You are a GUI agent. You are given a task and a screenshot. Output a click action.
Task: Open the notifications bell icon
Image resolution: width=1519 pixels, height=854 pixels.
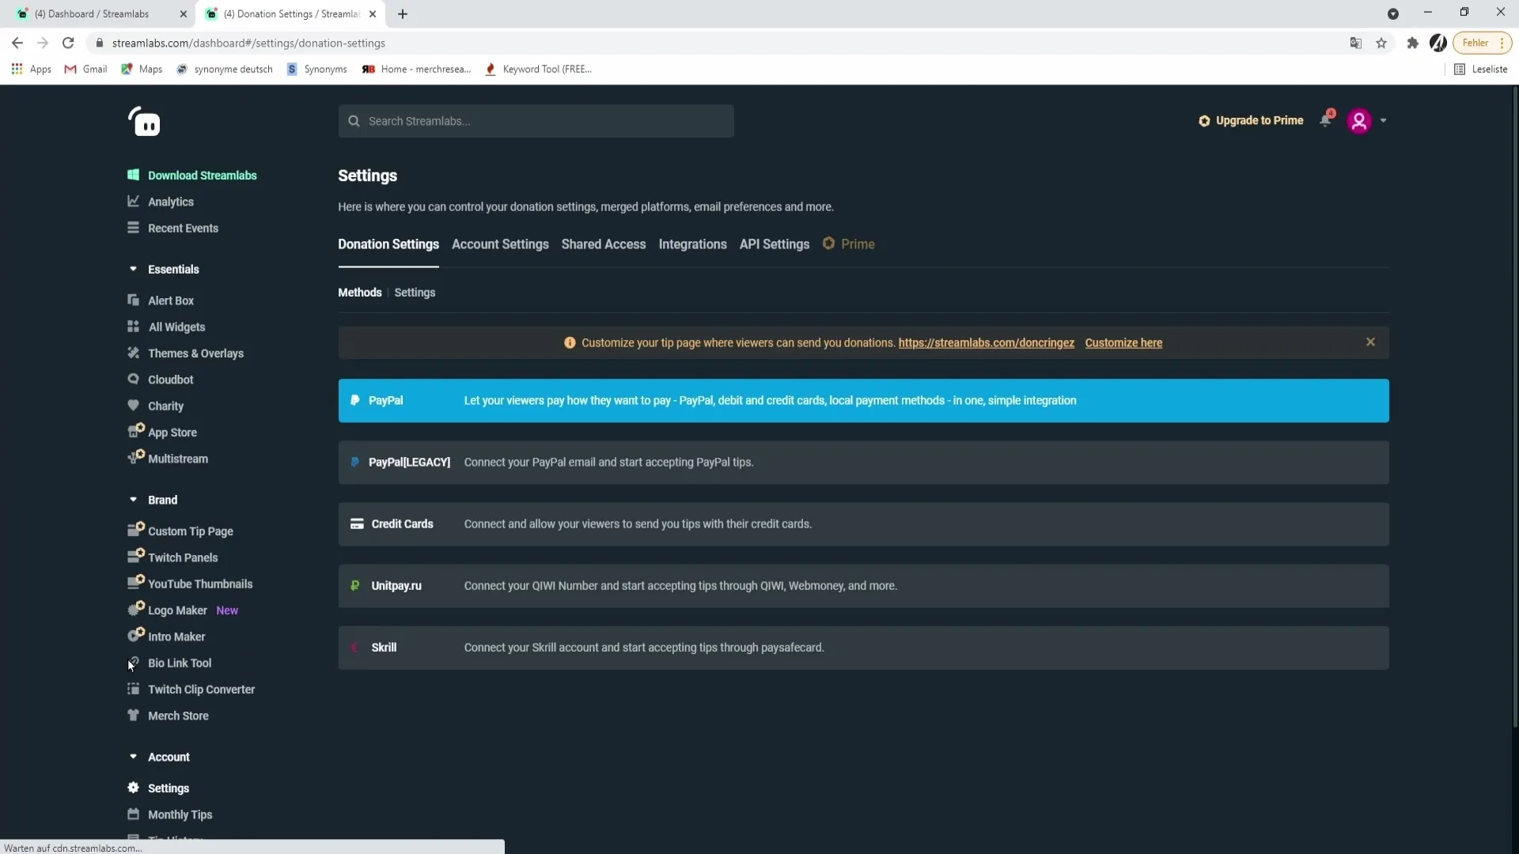click(1326, 119)
